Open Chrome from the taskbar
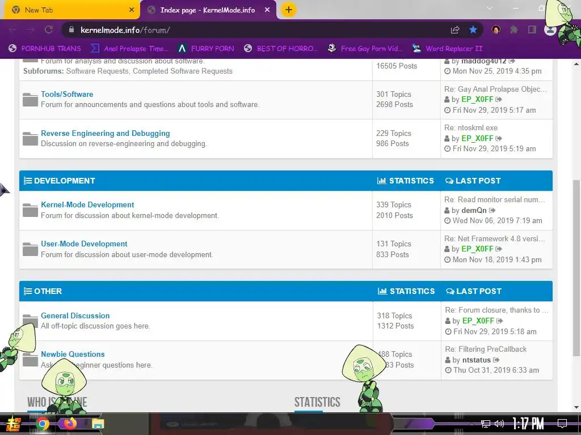581x435 pixels. [42, 424]
